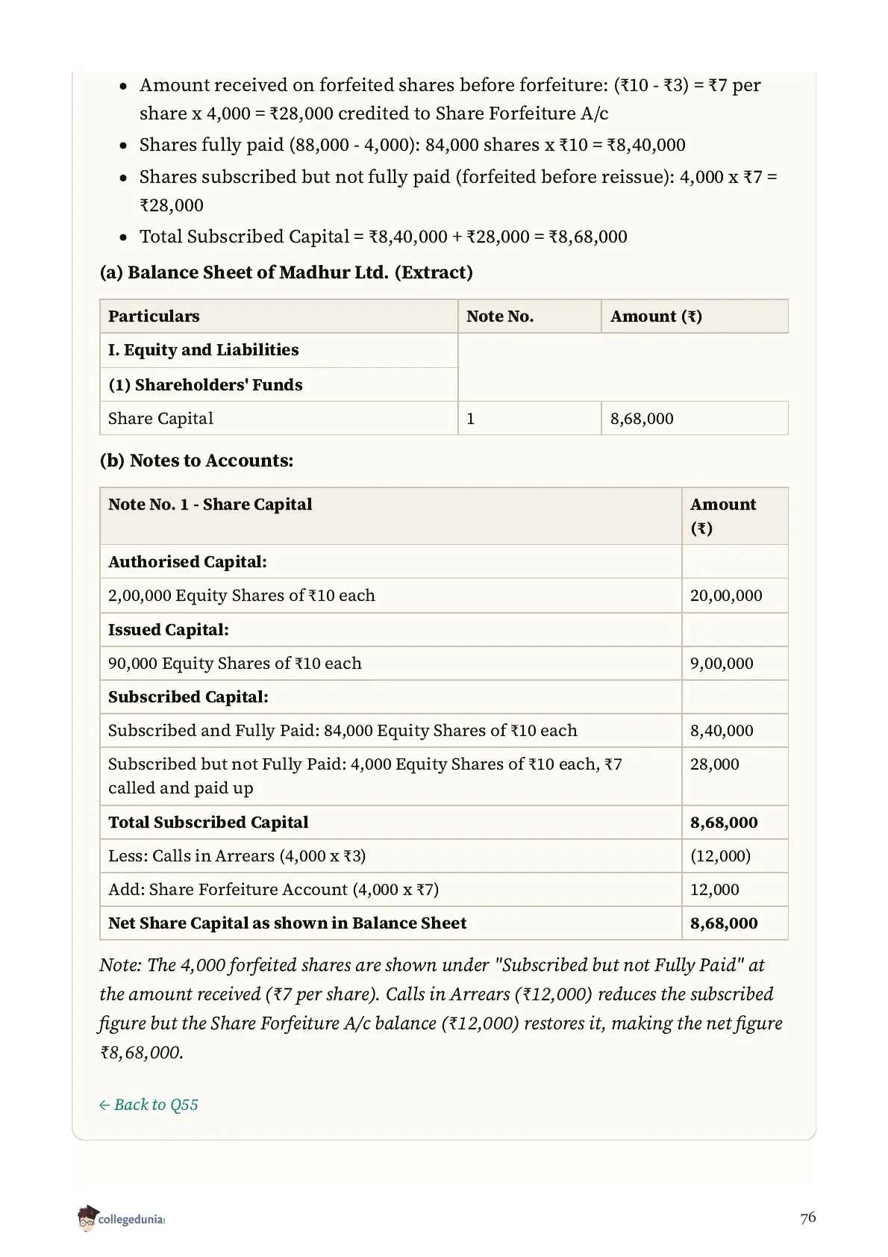
Task: Click the Total Subscribed Capital row
Action: tap(444, 823)
